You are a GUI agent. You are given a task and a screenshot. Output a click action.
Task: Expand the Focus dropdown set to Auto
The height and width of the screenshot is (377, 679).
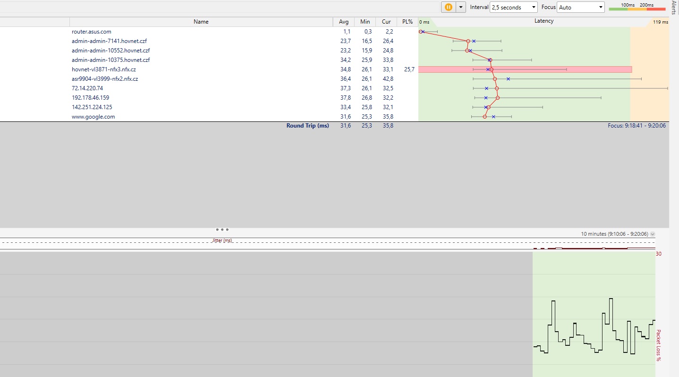tap(581, 7)
